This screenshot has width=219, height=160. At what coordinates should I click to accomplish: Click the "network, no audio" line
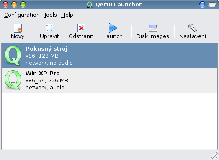pos(49,63)
